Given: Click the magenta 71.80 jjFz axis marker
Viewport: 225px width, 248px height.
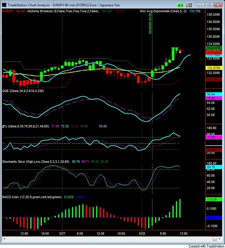Looking at the screenshot, I should (x=214, y=137).
